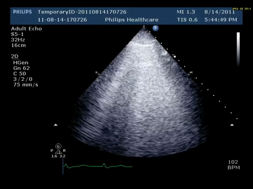Image resolution: width=253 pixels, height=189 pixels.
Task: Click the yellow JPEG CR label
Action: pos(241,9)
